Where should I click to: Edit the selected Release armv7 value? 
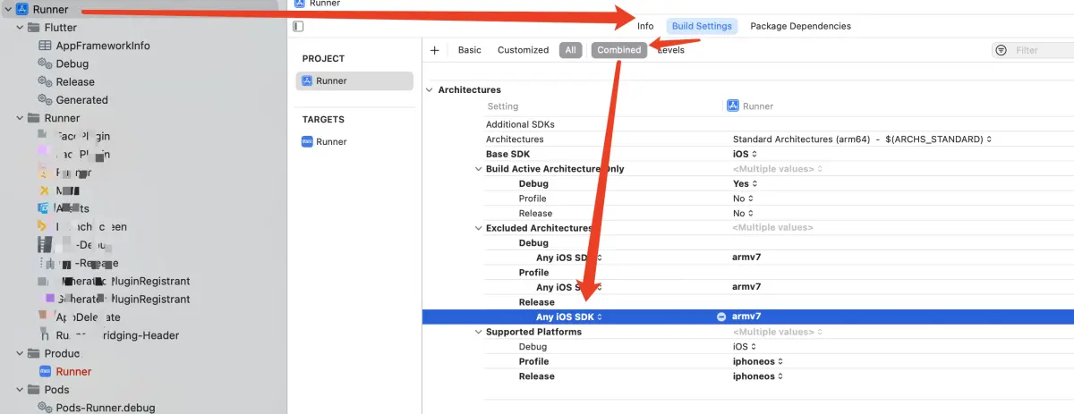(746, 317)
